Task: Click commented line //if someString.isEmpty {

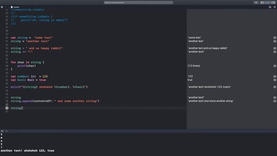Action: click(x=32, y=16)
